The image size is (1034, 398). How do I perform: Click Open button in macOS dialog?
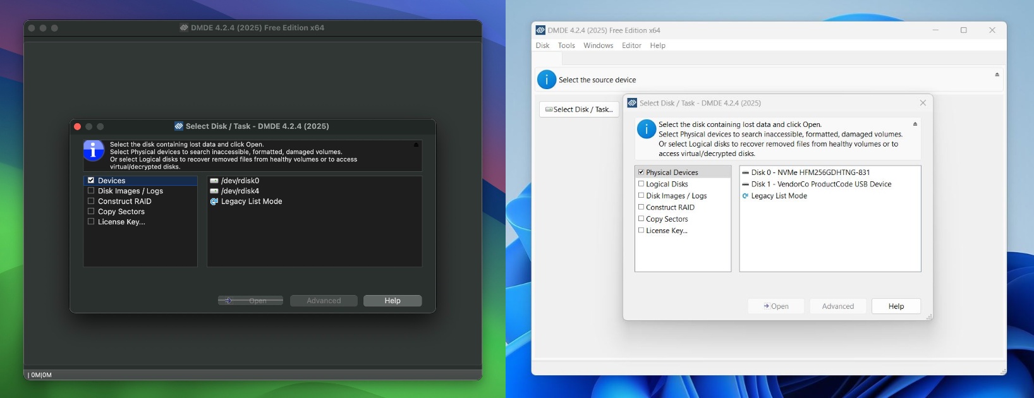(250, 301)
